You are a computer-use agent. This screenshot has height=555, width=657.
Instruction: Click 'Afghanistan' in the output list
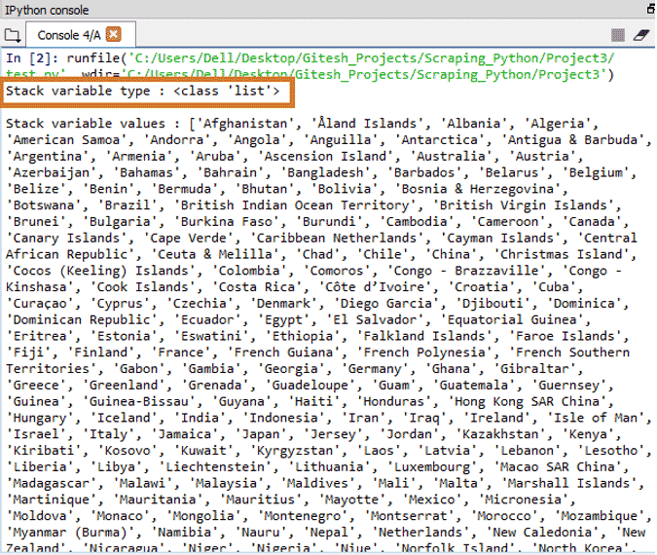point(245,124)
